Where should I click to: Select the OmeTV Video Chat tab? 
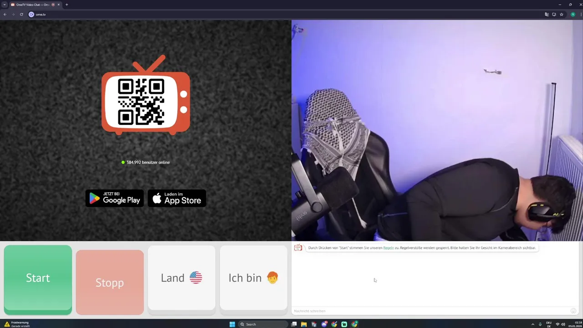(x=35, y=5)
